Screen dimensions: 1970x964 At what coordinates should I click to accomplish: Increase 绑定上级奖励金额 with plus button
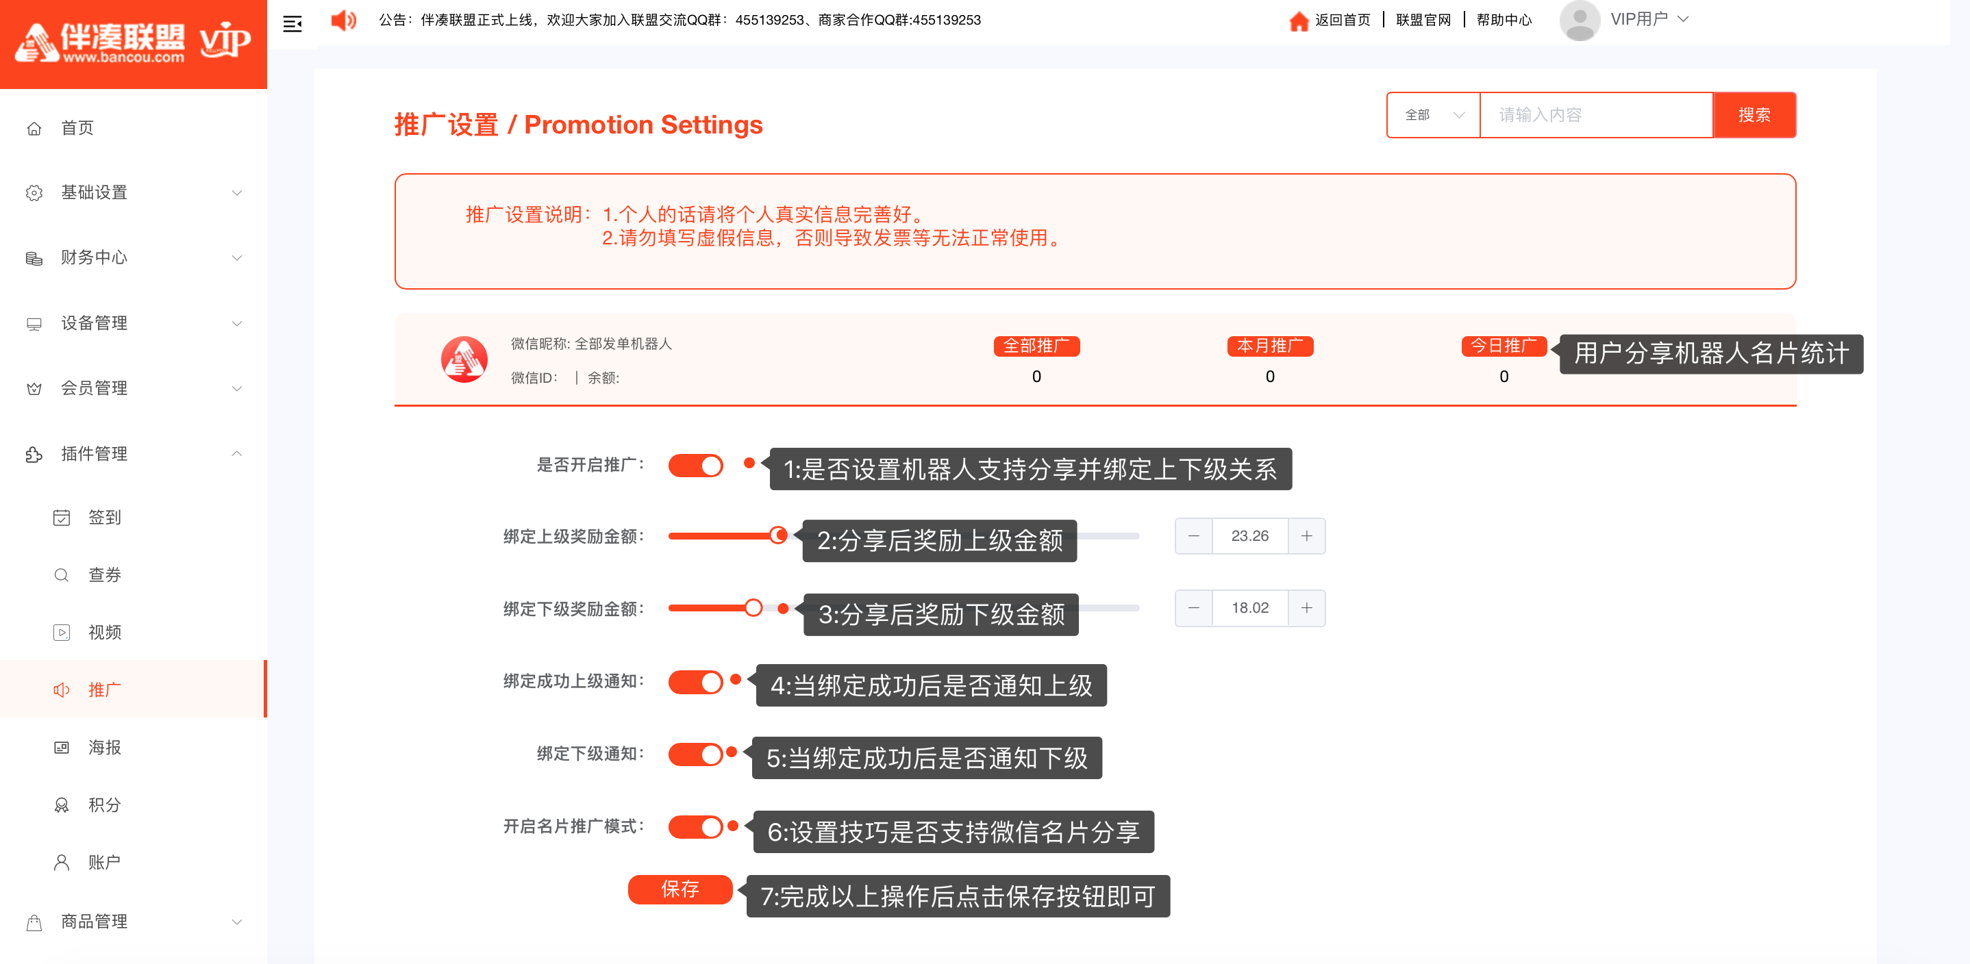(1307, 537)
